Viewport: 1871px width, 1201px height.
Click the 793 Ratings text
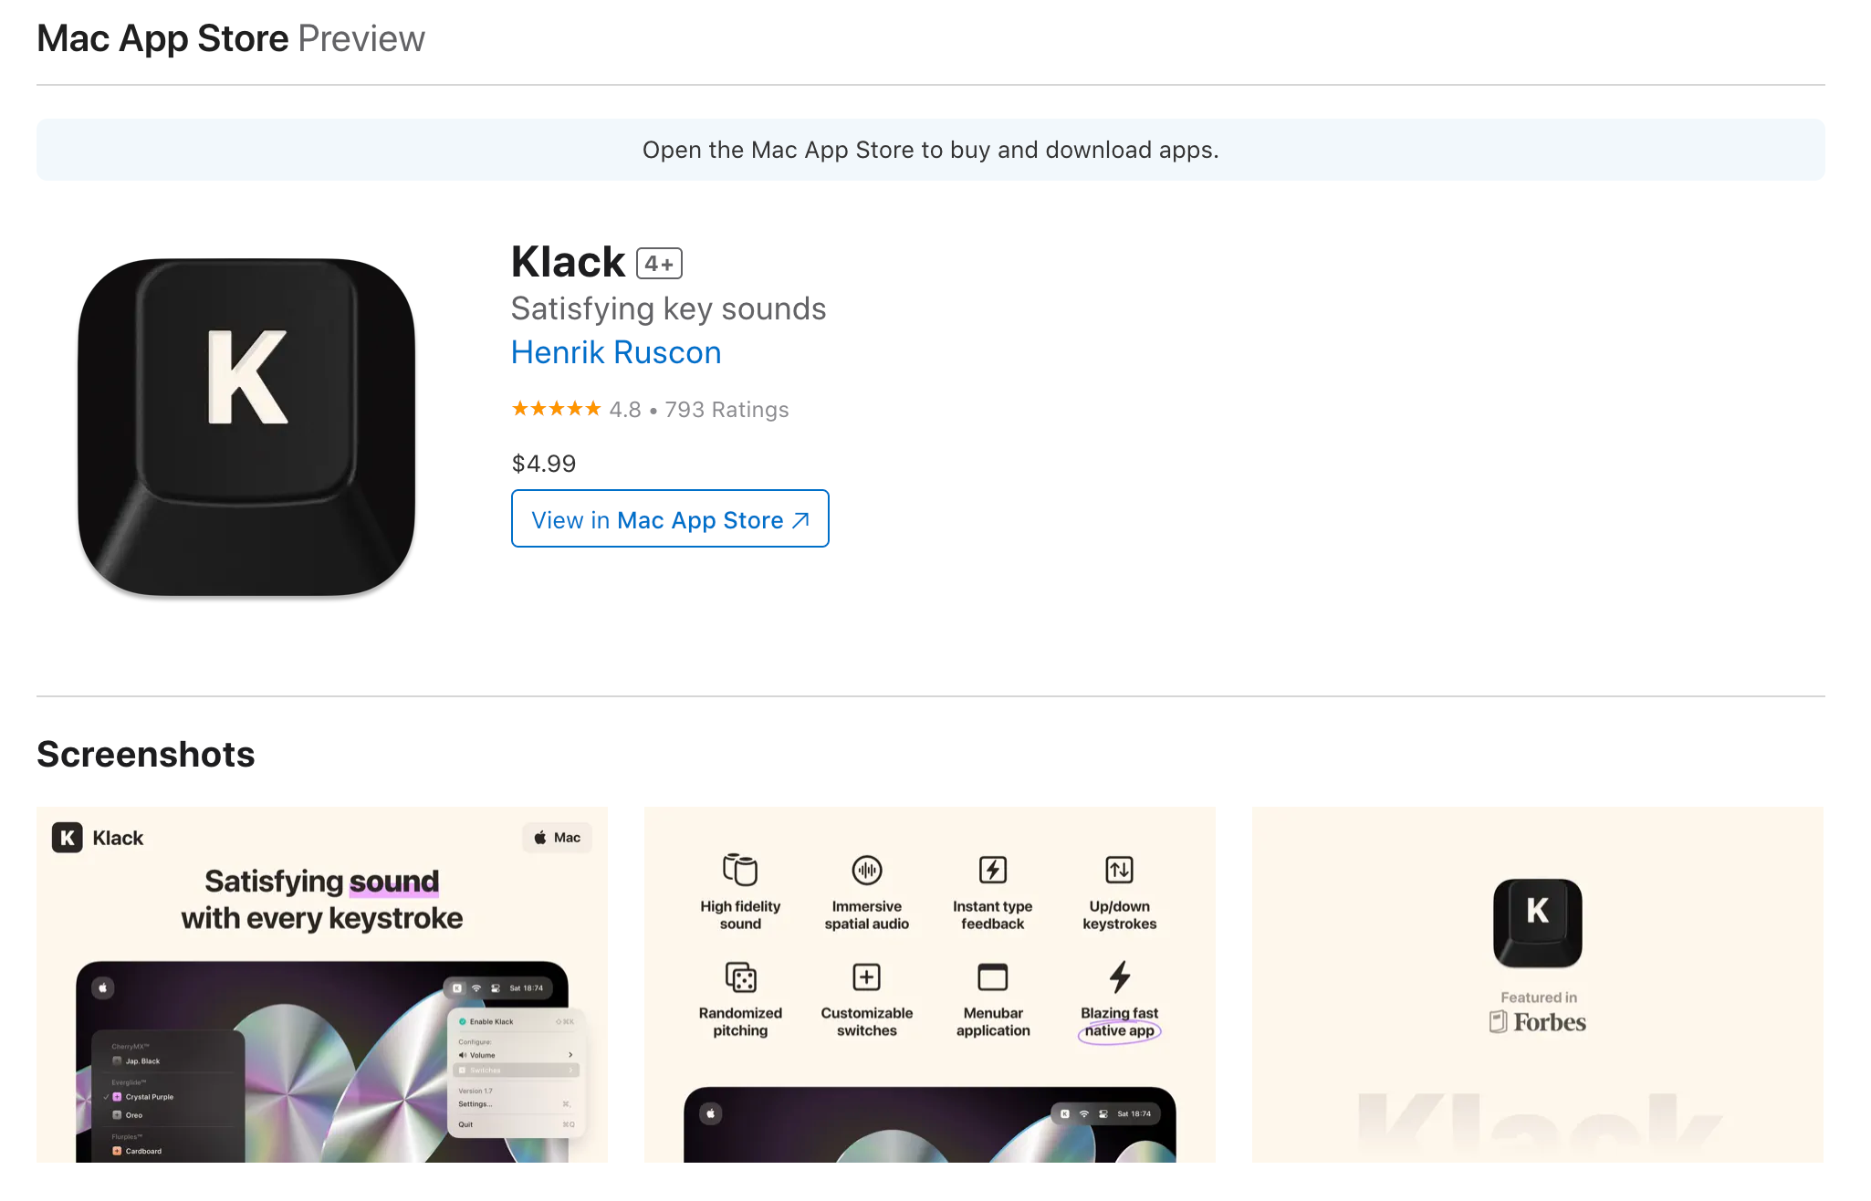point(726,410)
